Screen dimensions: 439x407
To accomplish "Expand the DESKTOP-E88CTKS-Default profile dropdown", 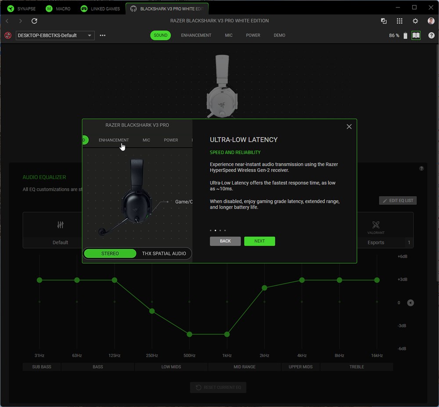I will (90, 36).
